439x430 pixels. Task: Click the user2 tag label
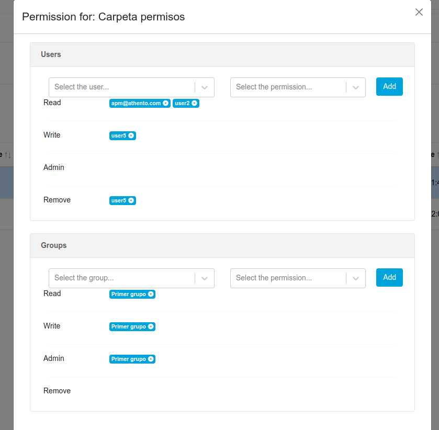click(x=182, y=103)
